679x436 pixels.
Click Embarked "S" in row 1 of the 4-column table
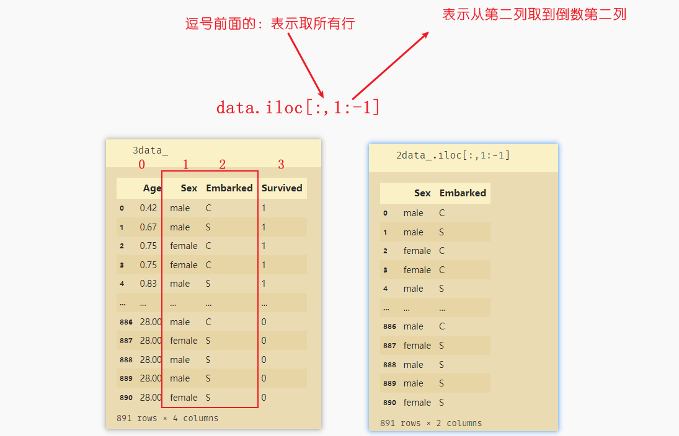208,227
